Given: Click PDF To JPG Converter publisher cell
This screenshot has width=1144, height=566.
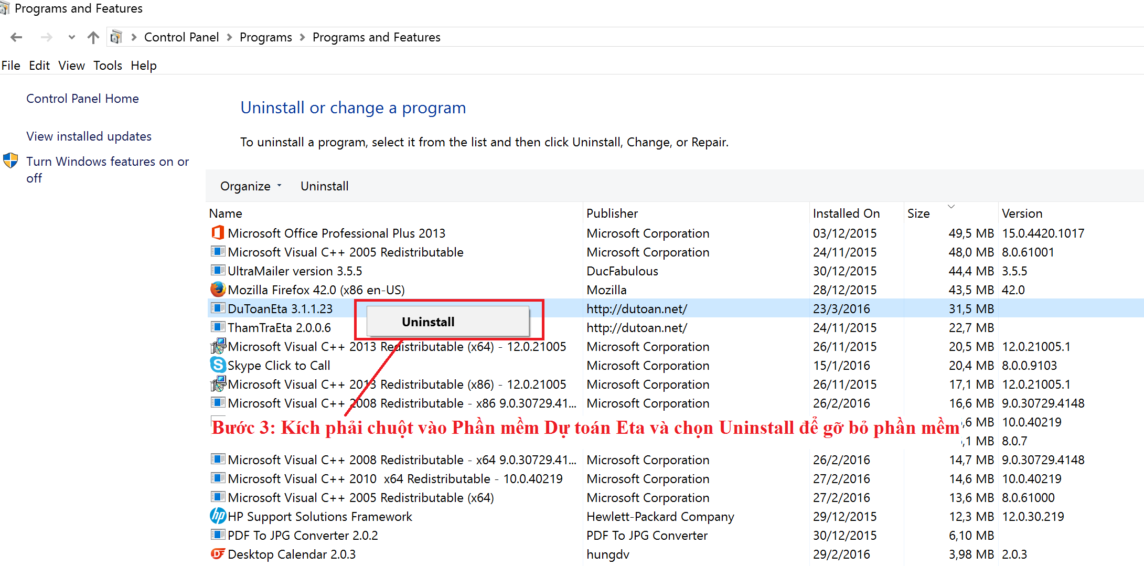Looking at the screenshot, I should 647,536.
